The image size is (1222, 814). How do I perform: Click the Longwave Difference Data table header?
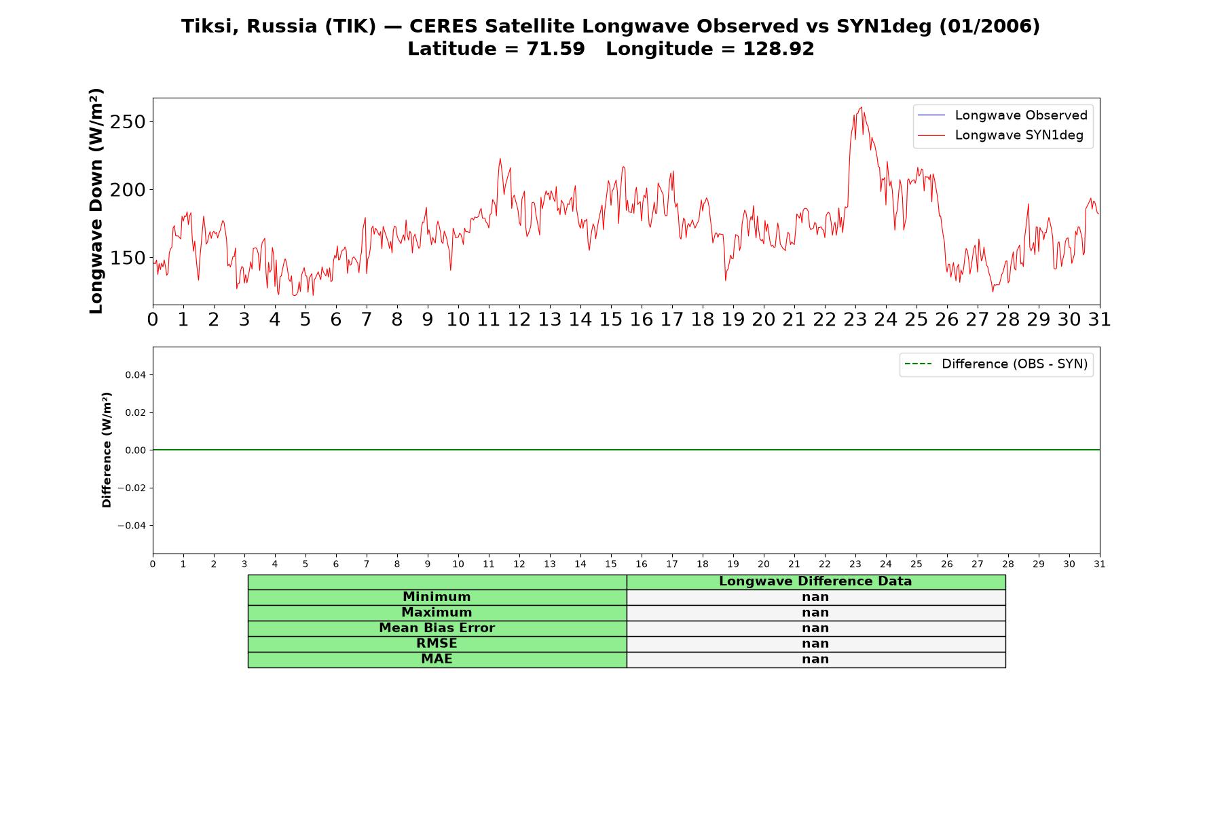[815, 581]
